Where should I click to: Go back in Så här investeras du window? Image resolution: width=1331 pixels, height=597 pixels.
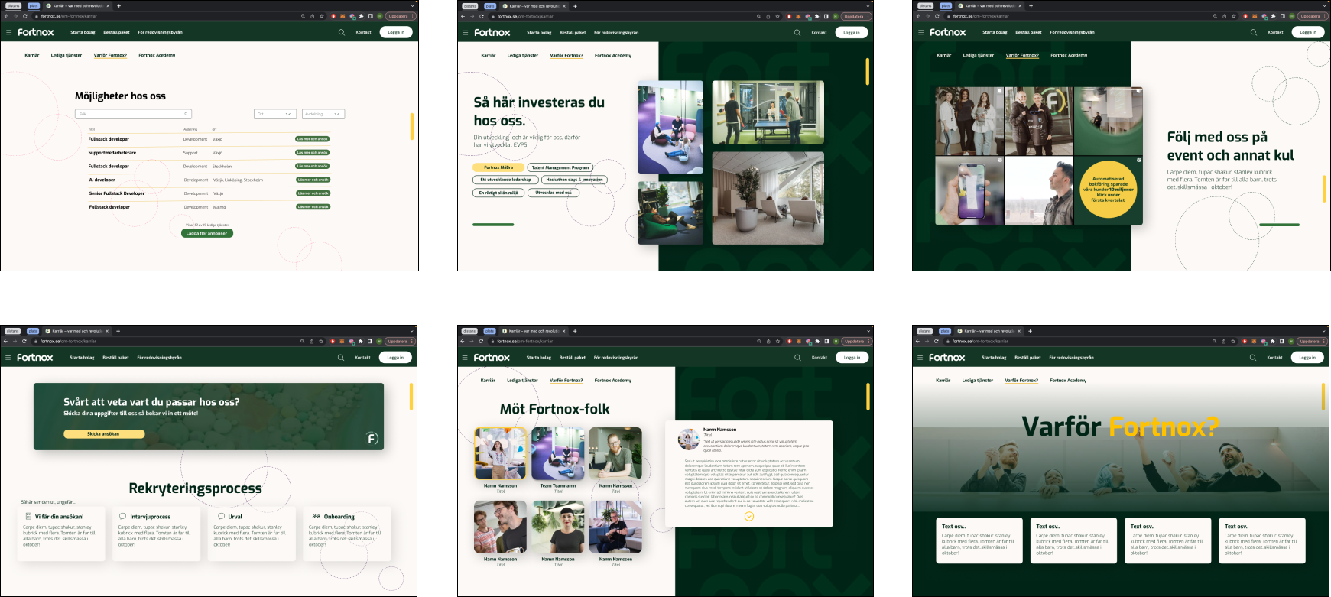pyautogui.click(x=463, y=16)
